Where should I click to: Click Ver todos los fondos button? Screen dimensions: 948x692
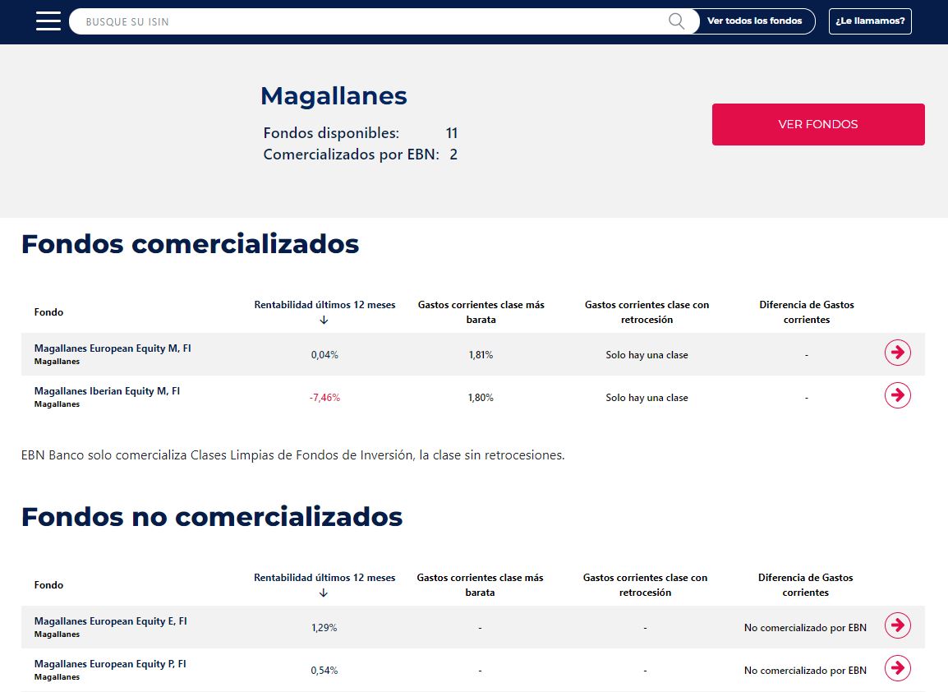(754, 21)
